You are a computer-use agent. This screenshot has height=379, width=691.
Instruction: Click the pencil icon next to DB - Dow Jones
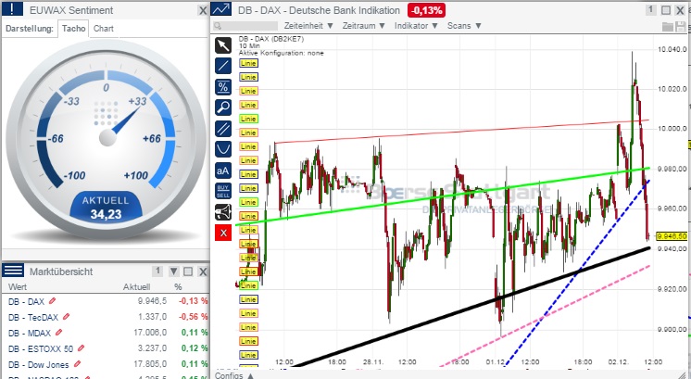coord(77,364)
